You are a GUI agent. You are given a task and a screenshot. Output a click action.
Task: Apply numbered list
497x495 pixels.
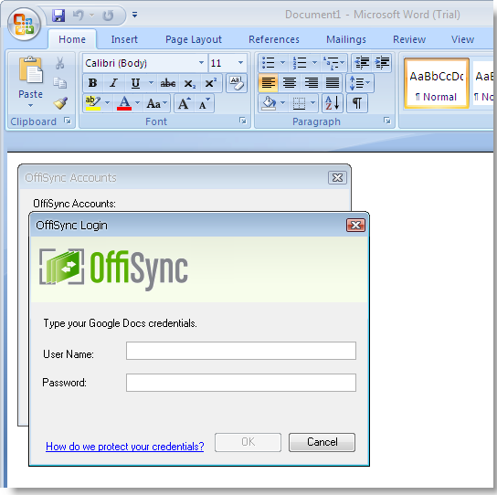(300, 63)
